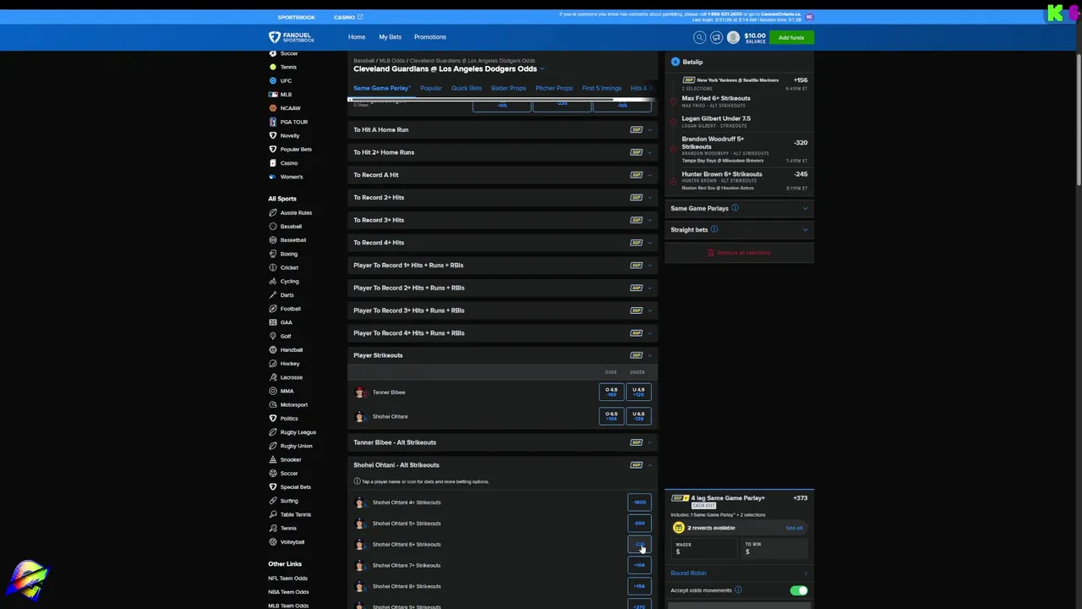This screenshot has height=609, width=1082.
Task: Collapse Shohei Ohtani - Alt Strikeouts
Action: [x=503, y=464]
